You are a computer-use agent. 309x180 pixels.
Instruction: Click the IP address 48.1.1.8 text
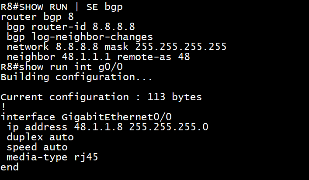click(98, 127)
